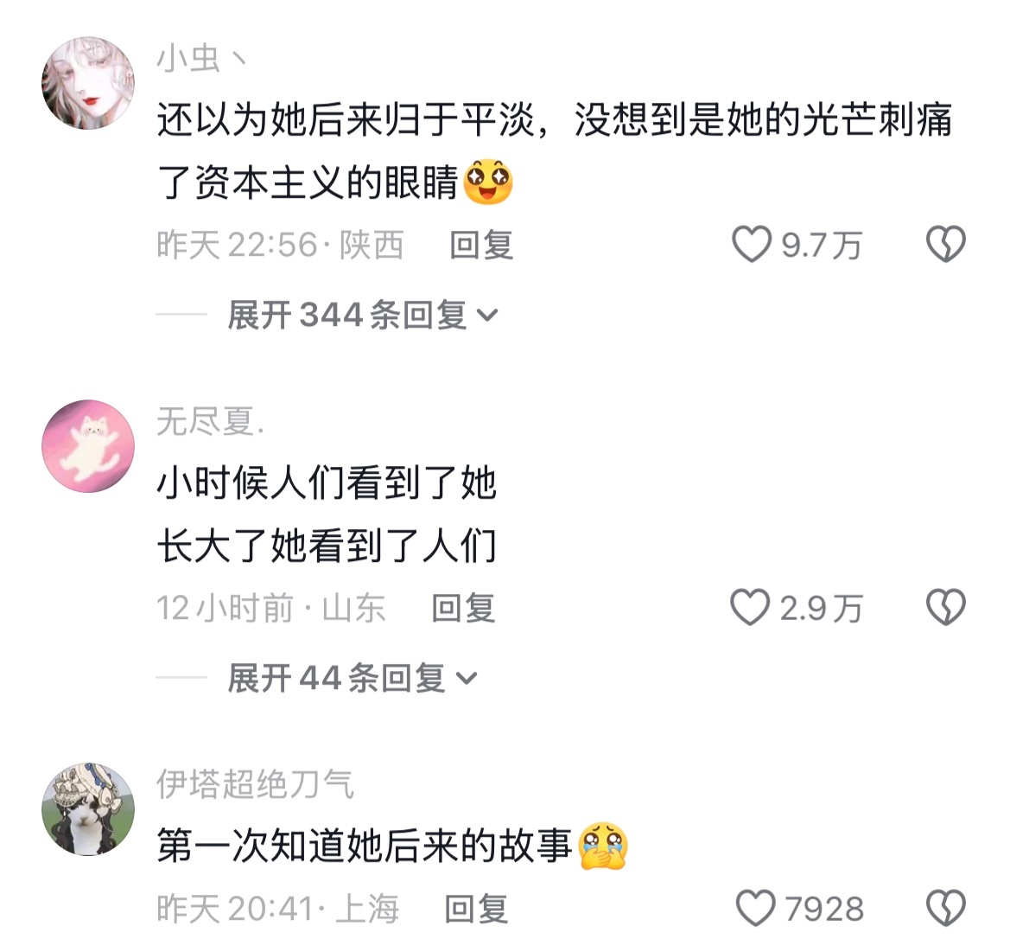Image resolution: width=1010 pixels, height=939 pixels.
Task: Open 伊塔超绝刀气's avatar
Action: pos(88,809)
